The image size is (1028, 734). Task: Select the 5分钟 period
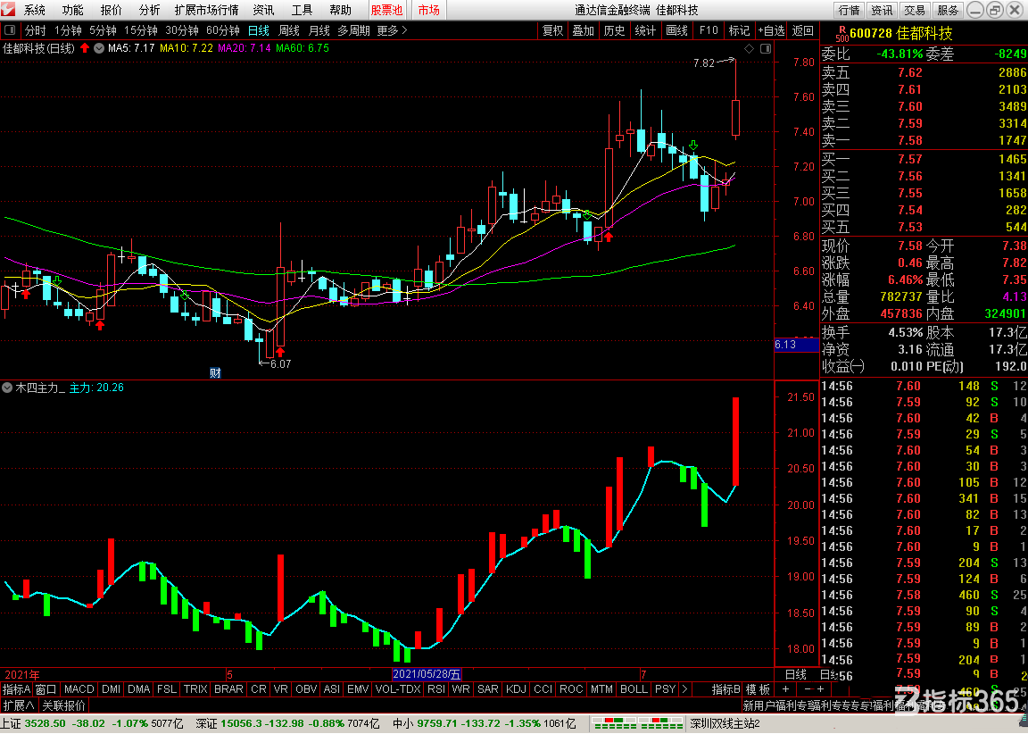(x=103, y=31)
